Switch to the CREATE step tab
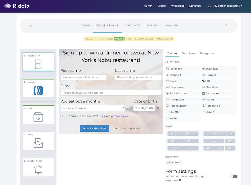The width and height of the screenshot is (251, 185). click(x=85, y=26)
